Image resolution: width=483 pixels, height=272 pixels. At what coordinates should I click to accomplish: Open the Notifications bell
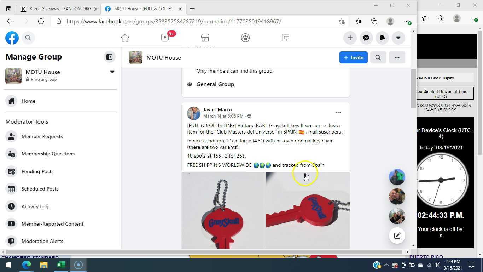382,38
